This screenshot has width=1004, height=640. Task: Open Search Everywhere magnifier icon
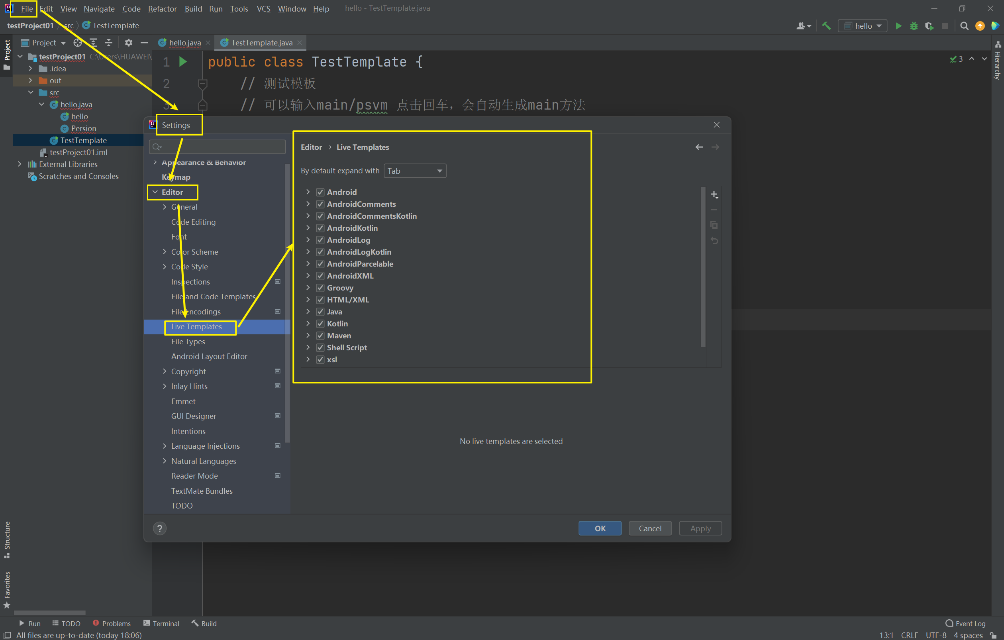coord(964,26)
